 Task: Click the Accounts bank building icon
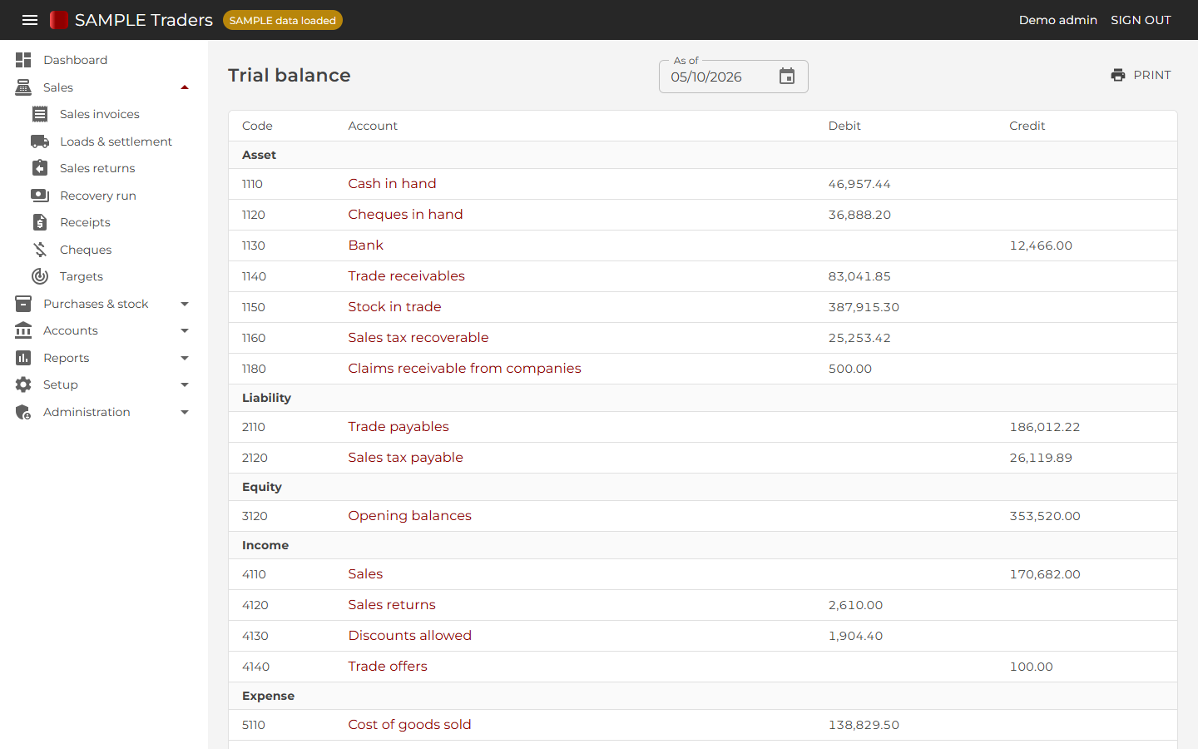coord(23,330)
